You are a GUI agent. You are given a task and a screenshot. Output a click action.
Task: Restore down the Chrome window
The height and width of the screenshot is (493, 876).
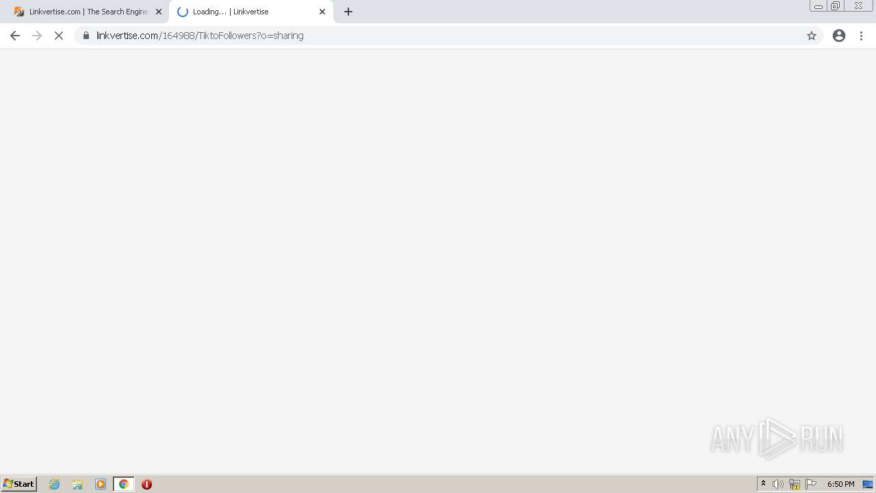[x=835, y=6]
